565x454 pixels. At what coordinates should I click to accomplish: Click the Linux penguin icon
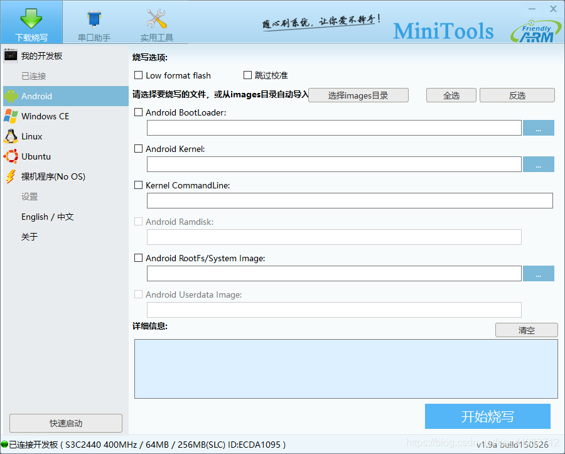(x=11, y=136)
